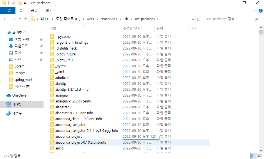
Task: Open the 홈 ribbon tab
Action: point(21,10)
